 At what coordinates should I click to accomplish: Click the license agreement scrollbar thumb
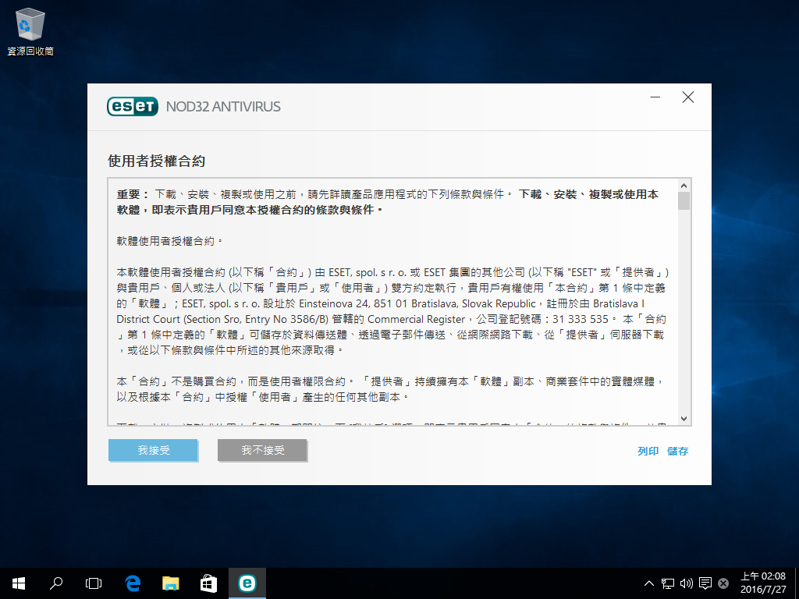[x=684, y=200]
